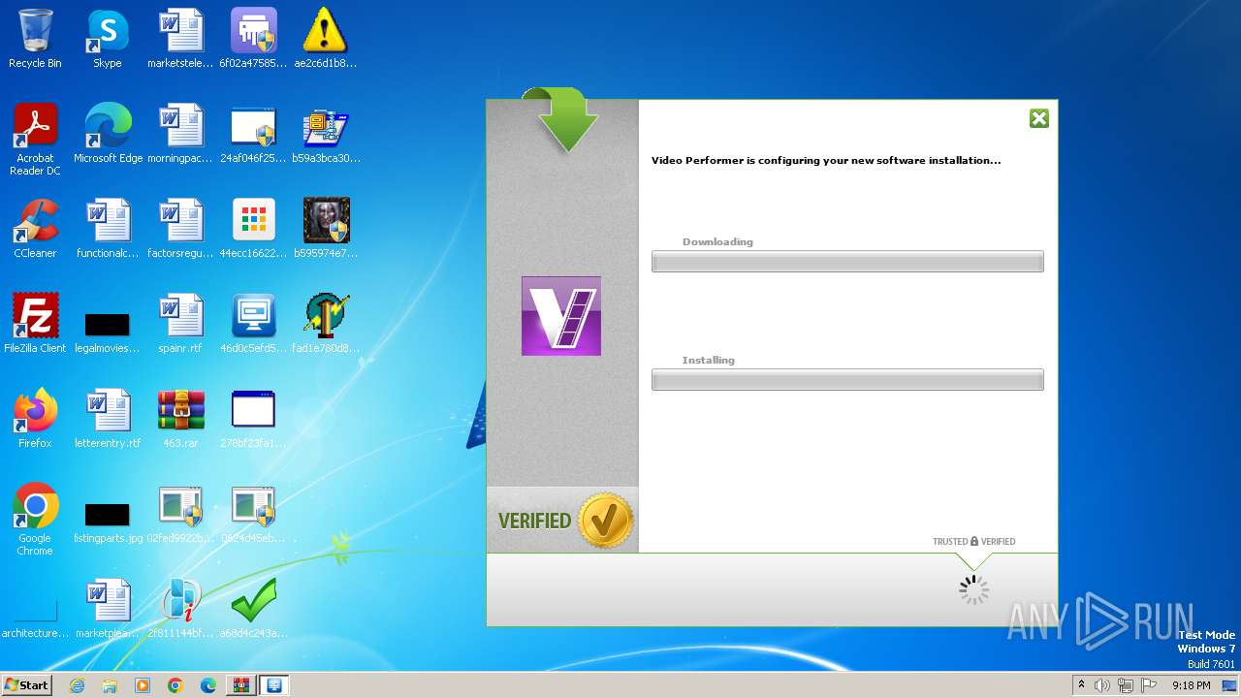Click the gold VERIFIED checkmark badge
This screenshot has width=1241, height=698.
click(606, 521)
